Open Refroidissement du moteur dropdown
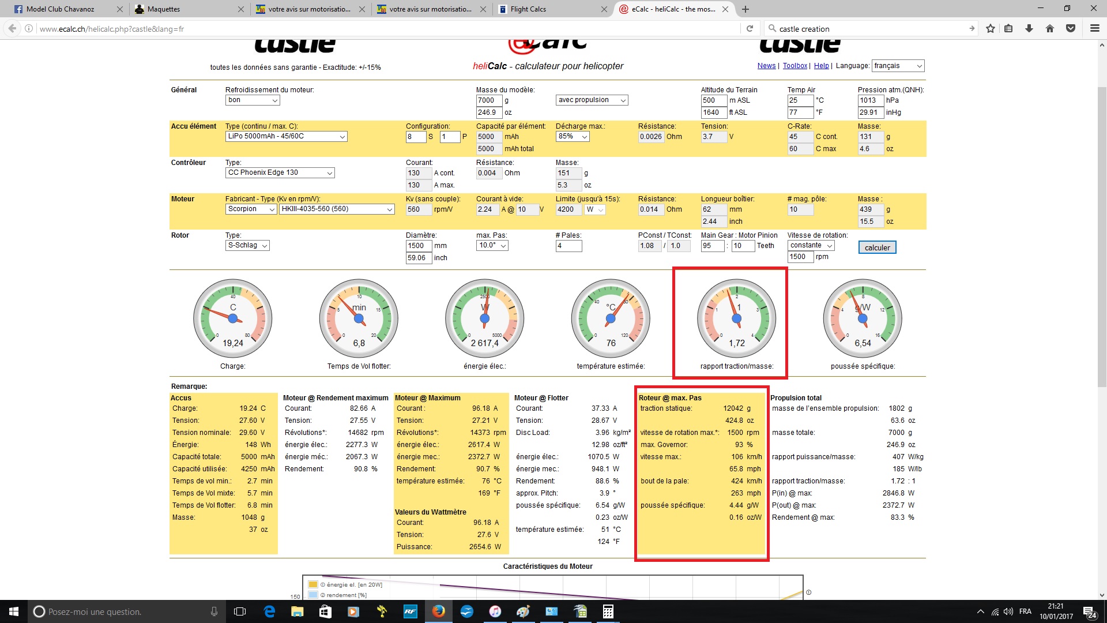 point(253,100)
